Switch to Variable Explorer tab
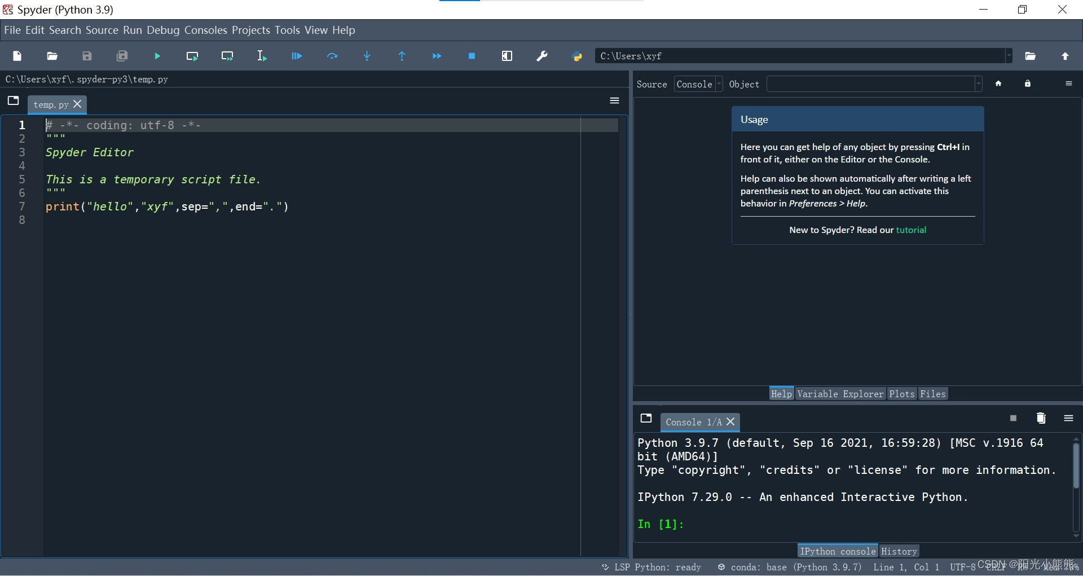Image resolution: width=1083 pixels, height=576 pixels. 840,394
